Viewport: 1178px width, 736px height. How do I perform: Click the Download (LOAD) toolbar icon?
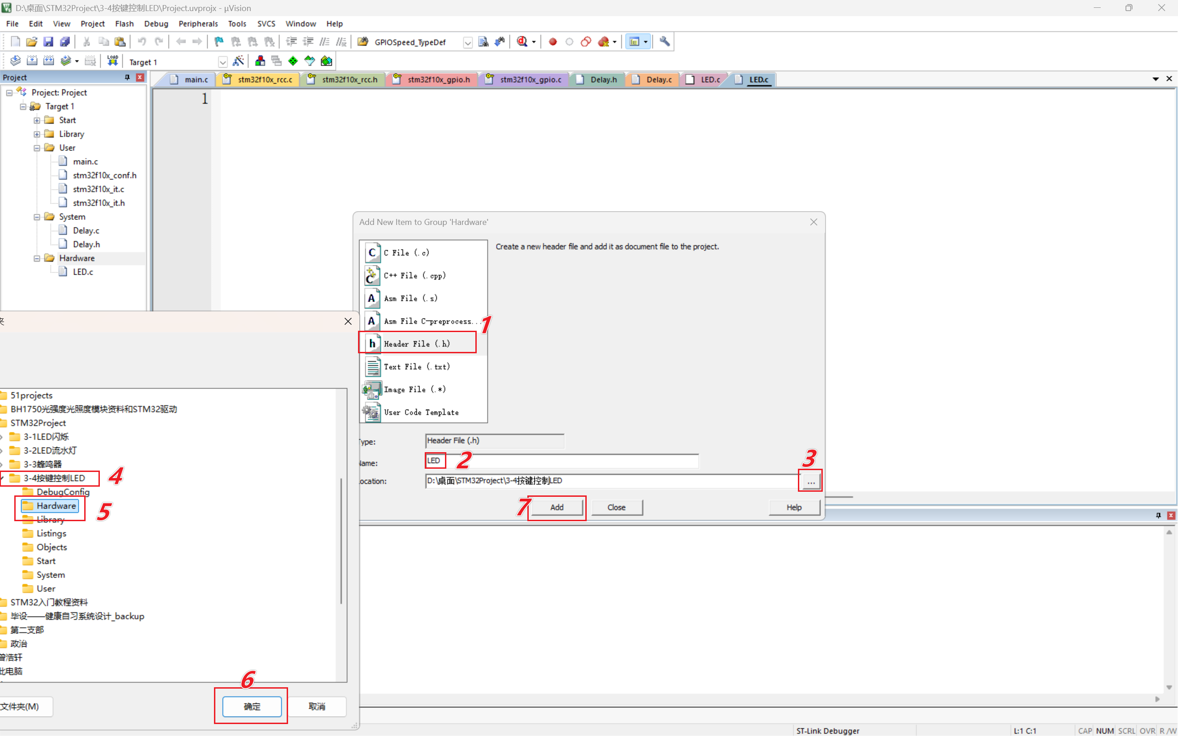pos(112,61)
